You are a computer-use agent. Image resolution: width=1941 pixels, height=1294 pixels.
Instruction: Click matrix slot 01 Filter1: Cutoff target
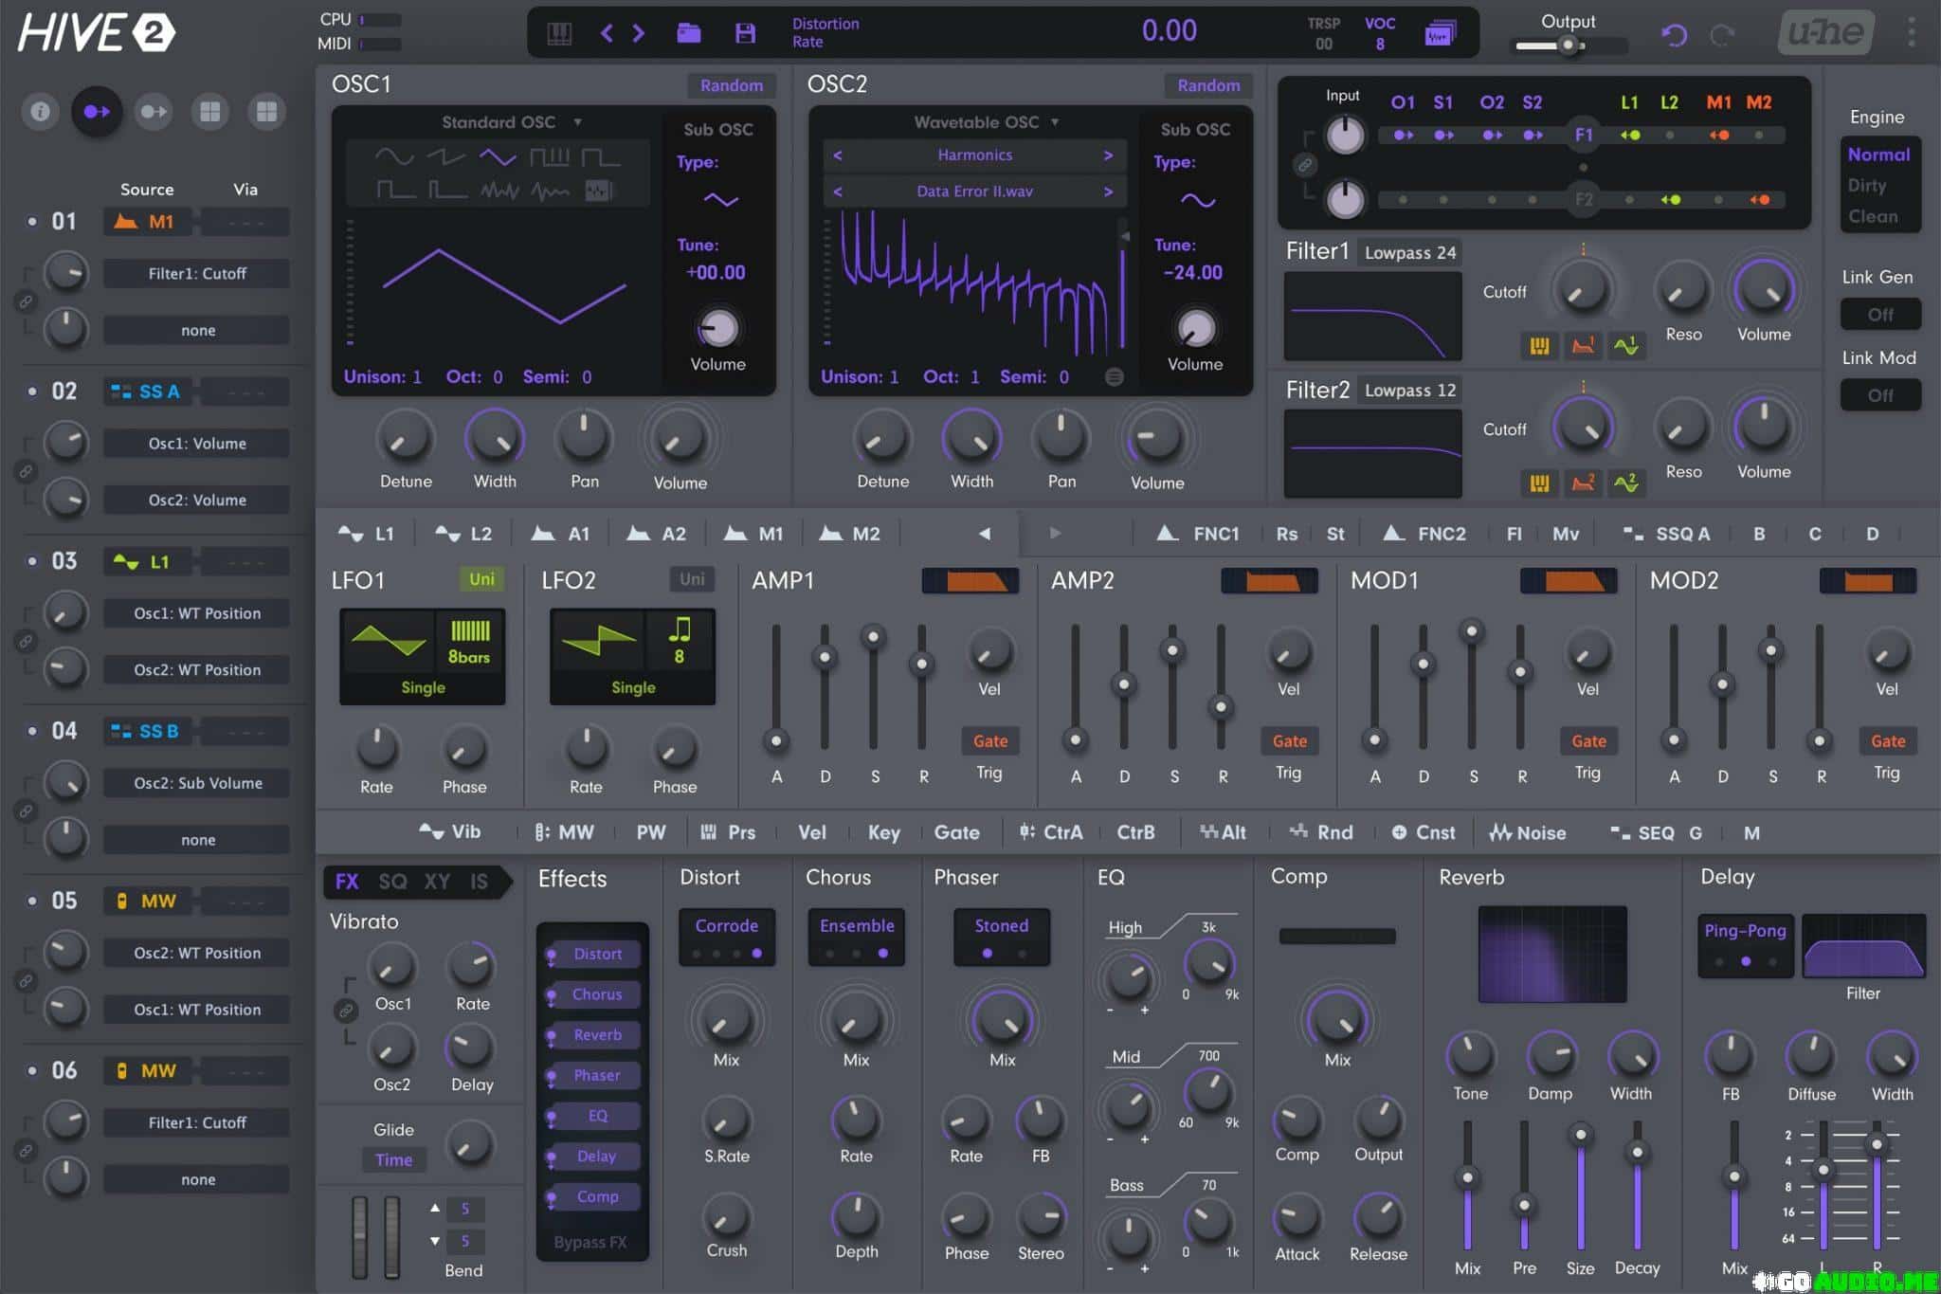(x=197, y=274)
